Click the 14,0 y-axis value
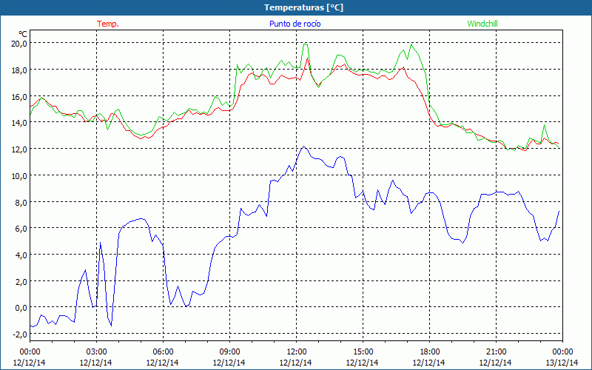The height and width of the screenshot is (370, 592). (x=20, y=123)
